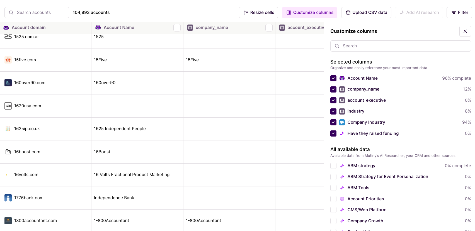
Task: Select the 1-800Accountant company_name cell
Action: (x=229, y=221)
